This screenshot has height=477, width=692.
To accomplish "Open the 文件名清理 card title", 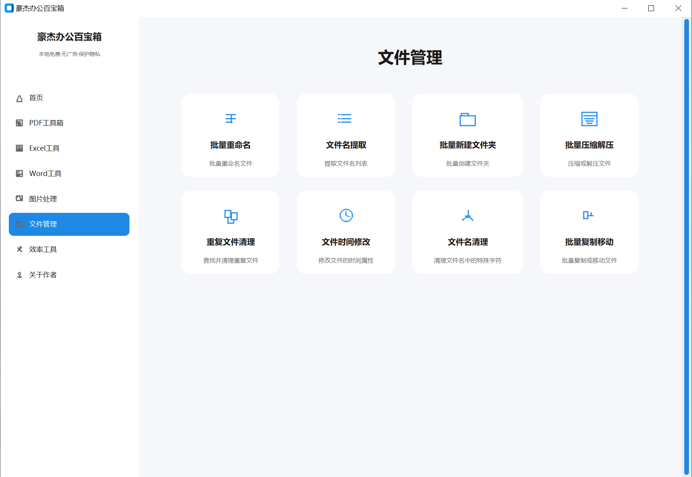I will pos(468,242).
